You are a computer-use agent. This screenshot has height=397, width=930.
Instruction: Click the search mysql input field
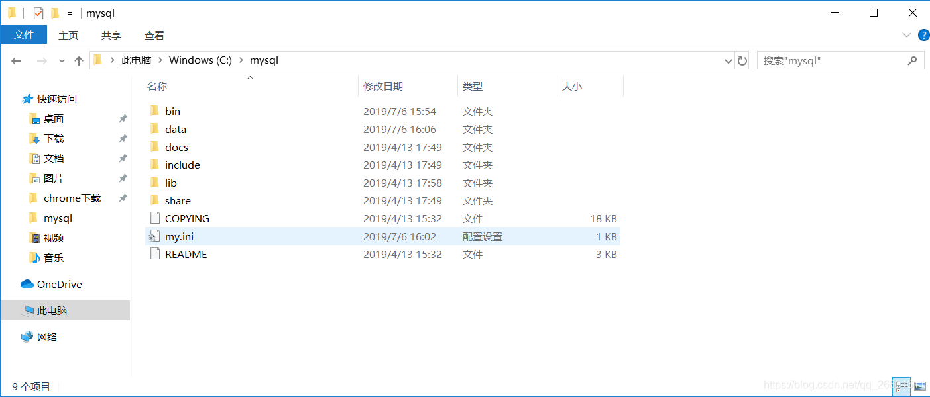click(841, 60)
